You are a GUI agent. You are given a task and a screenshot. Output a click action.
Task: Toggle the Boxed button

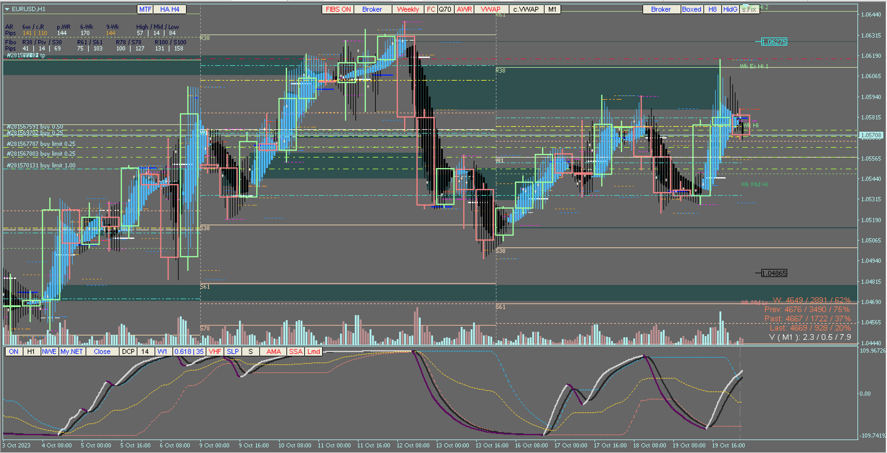coord(691,9)
